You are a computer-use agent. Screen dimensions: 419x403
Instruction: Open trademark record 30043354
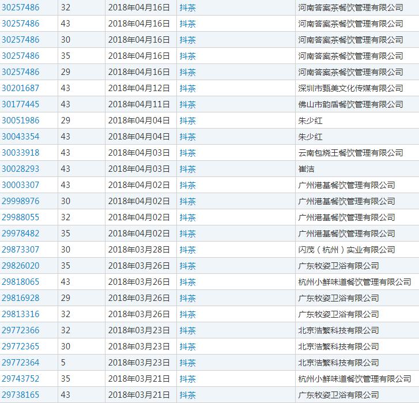point(21,137)
